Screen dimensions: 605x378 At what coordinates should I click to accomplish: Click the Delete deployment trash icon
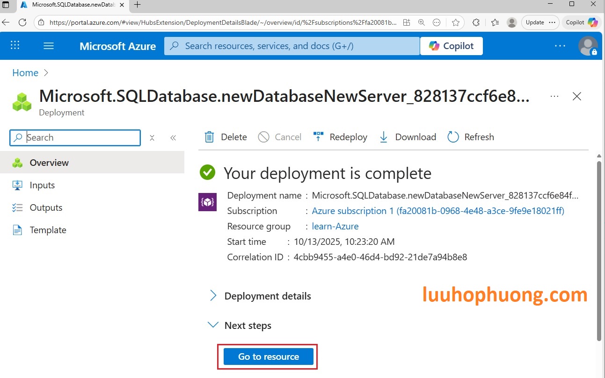point(210,137)
